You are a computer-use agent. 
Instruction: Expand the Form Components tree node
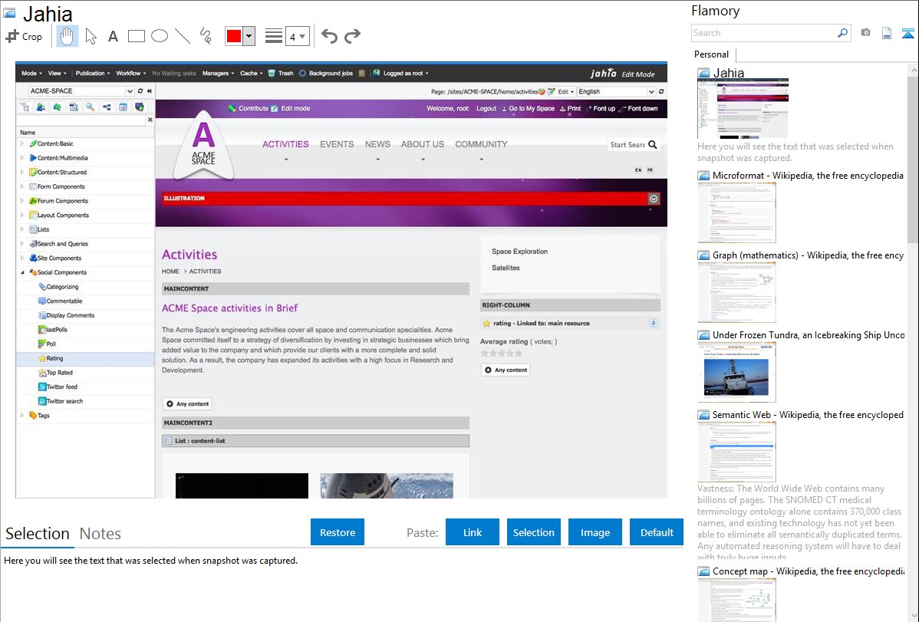22,186
